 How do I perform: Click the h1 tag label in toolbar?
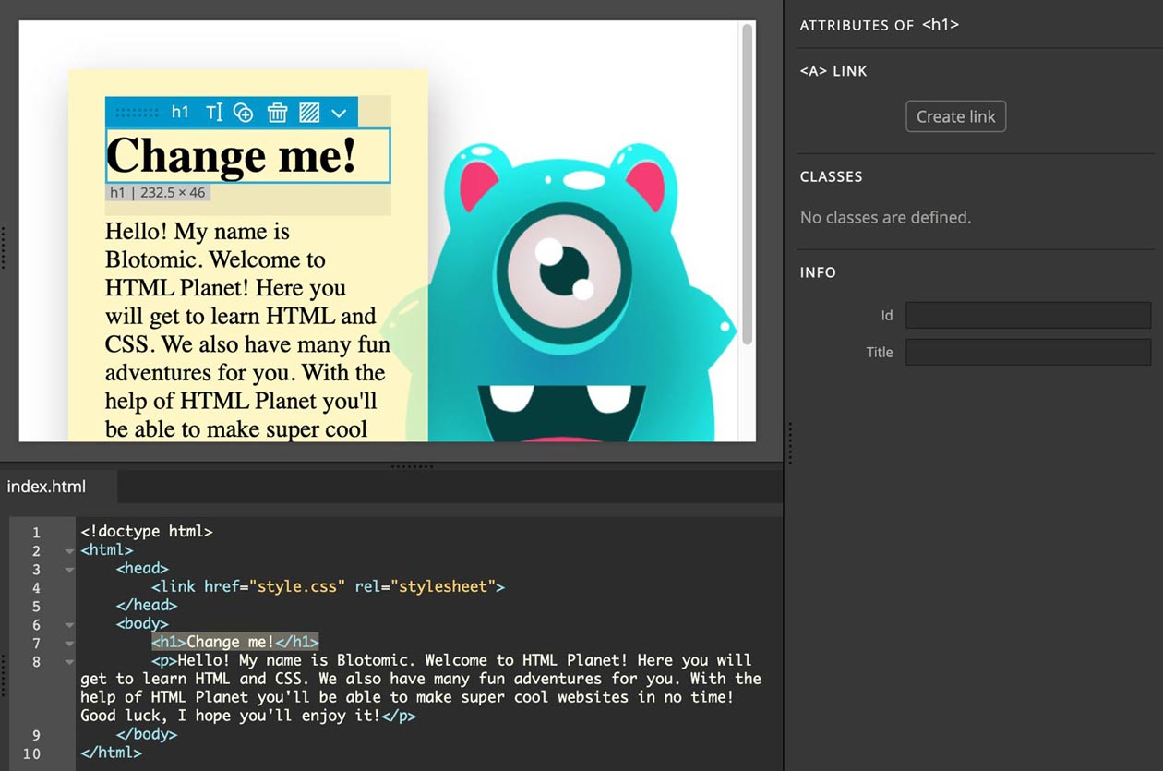tap(180, 112)
